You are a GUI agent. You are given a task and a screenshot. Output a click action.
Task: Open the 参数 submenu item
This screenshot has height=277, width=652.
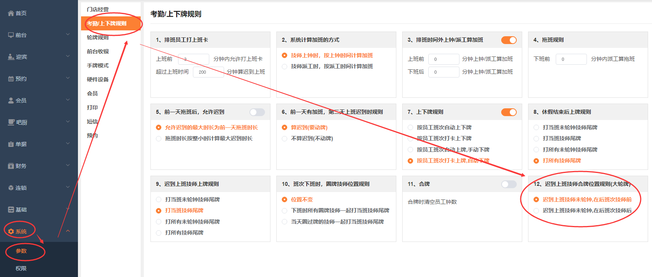point(21,251)
